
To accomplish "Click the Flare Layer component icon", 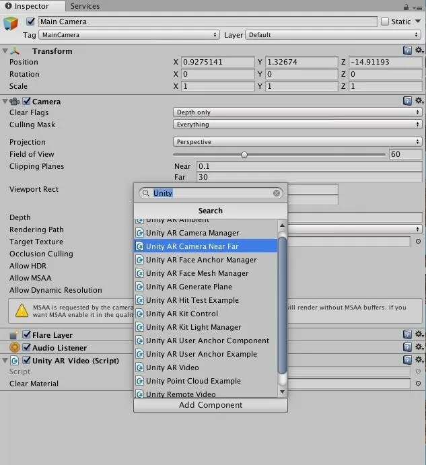I will coord(13,335).
